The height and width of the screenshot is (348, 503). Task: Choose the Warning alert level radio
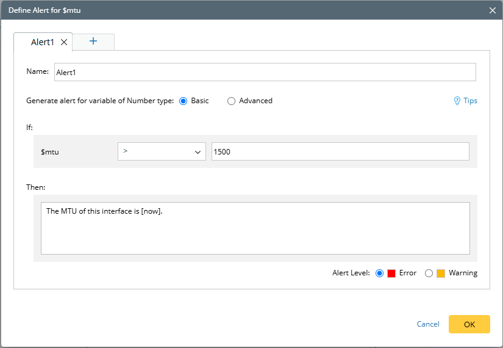pos(429,273)
